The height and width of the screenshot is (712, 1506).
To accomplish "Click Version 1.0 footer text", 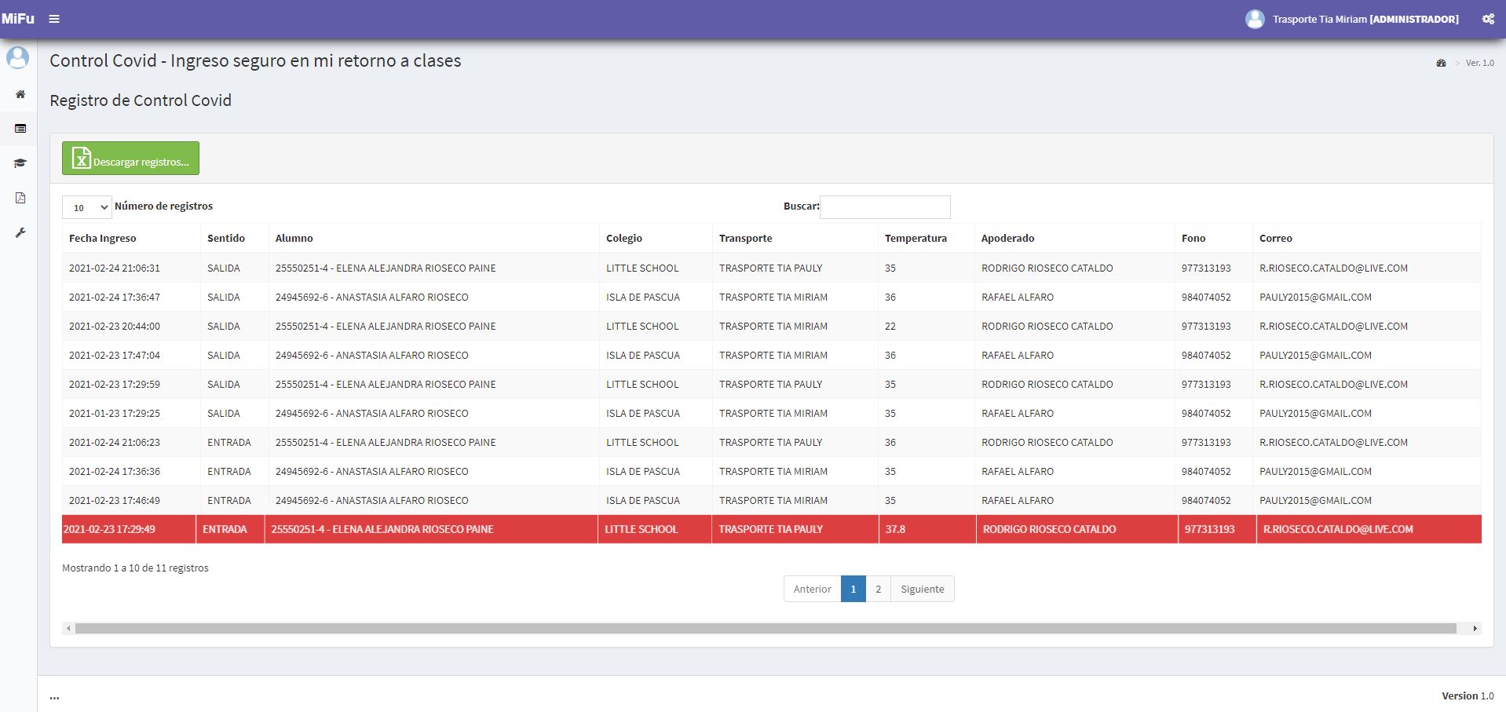I will coord(1468,696).
